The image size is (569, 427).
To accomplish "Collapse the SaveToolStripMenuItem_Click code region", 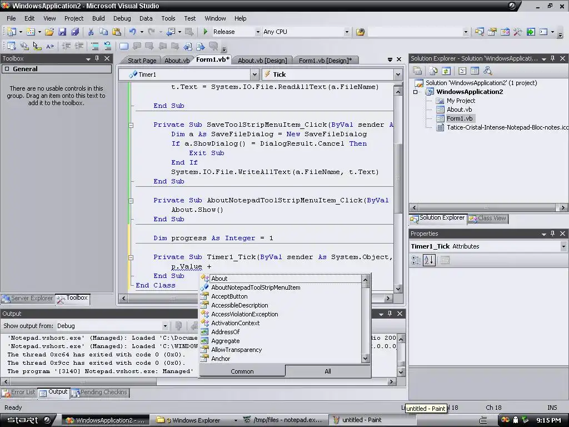I will point(131,125).
